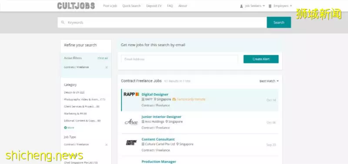The image size is (348, 164).
Task: Click the CULTJOBS logo
Action: tap(76, 6)
